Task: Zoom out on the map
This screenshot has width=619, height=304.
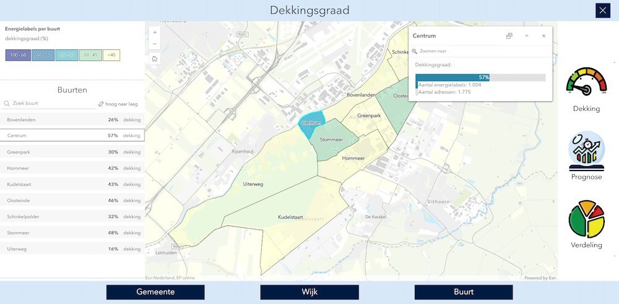Action: 155,44
